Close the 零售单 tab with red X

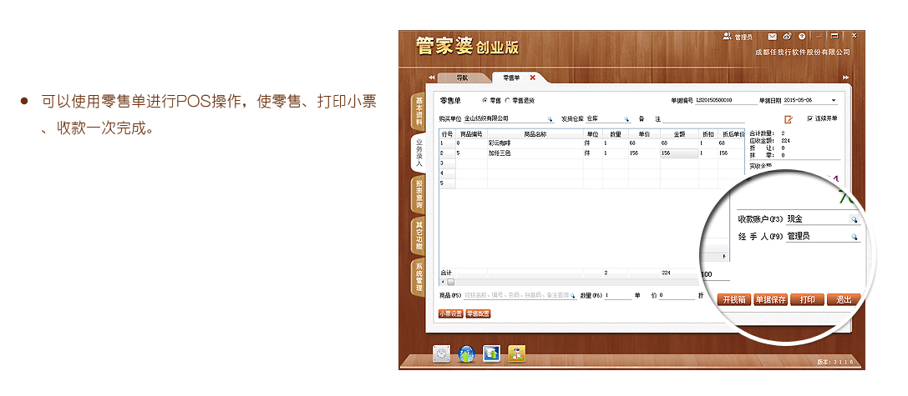point(533,77)
